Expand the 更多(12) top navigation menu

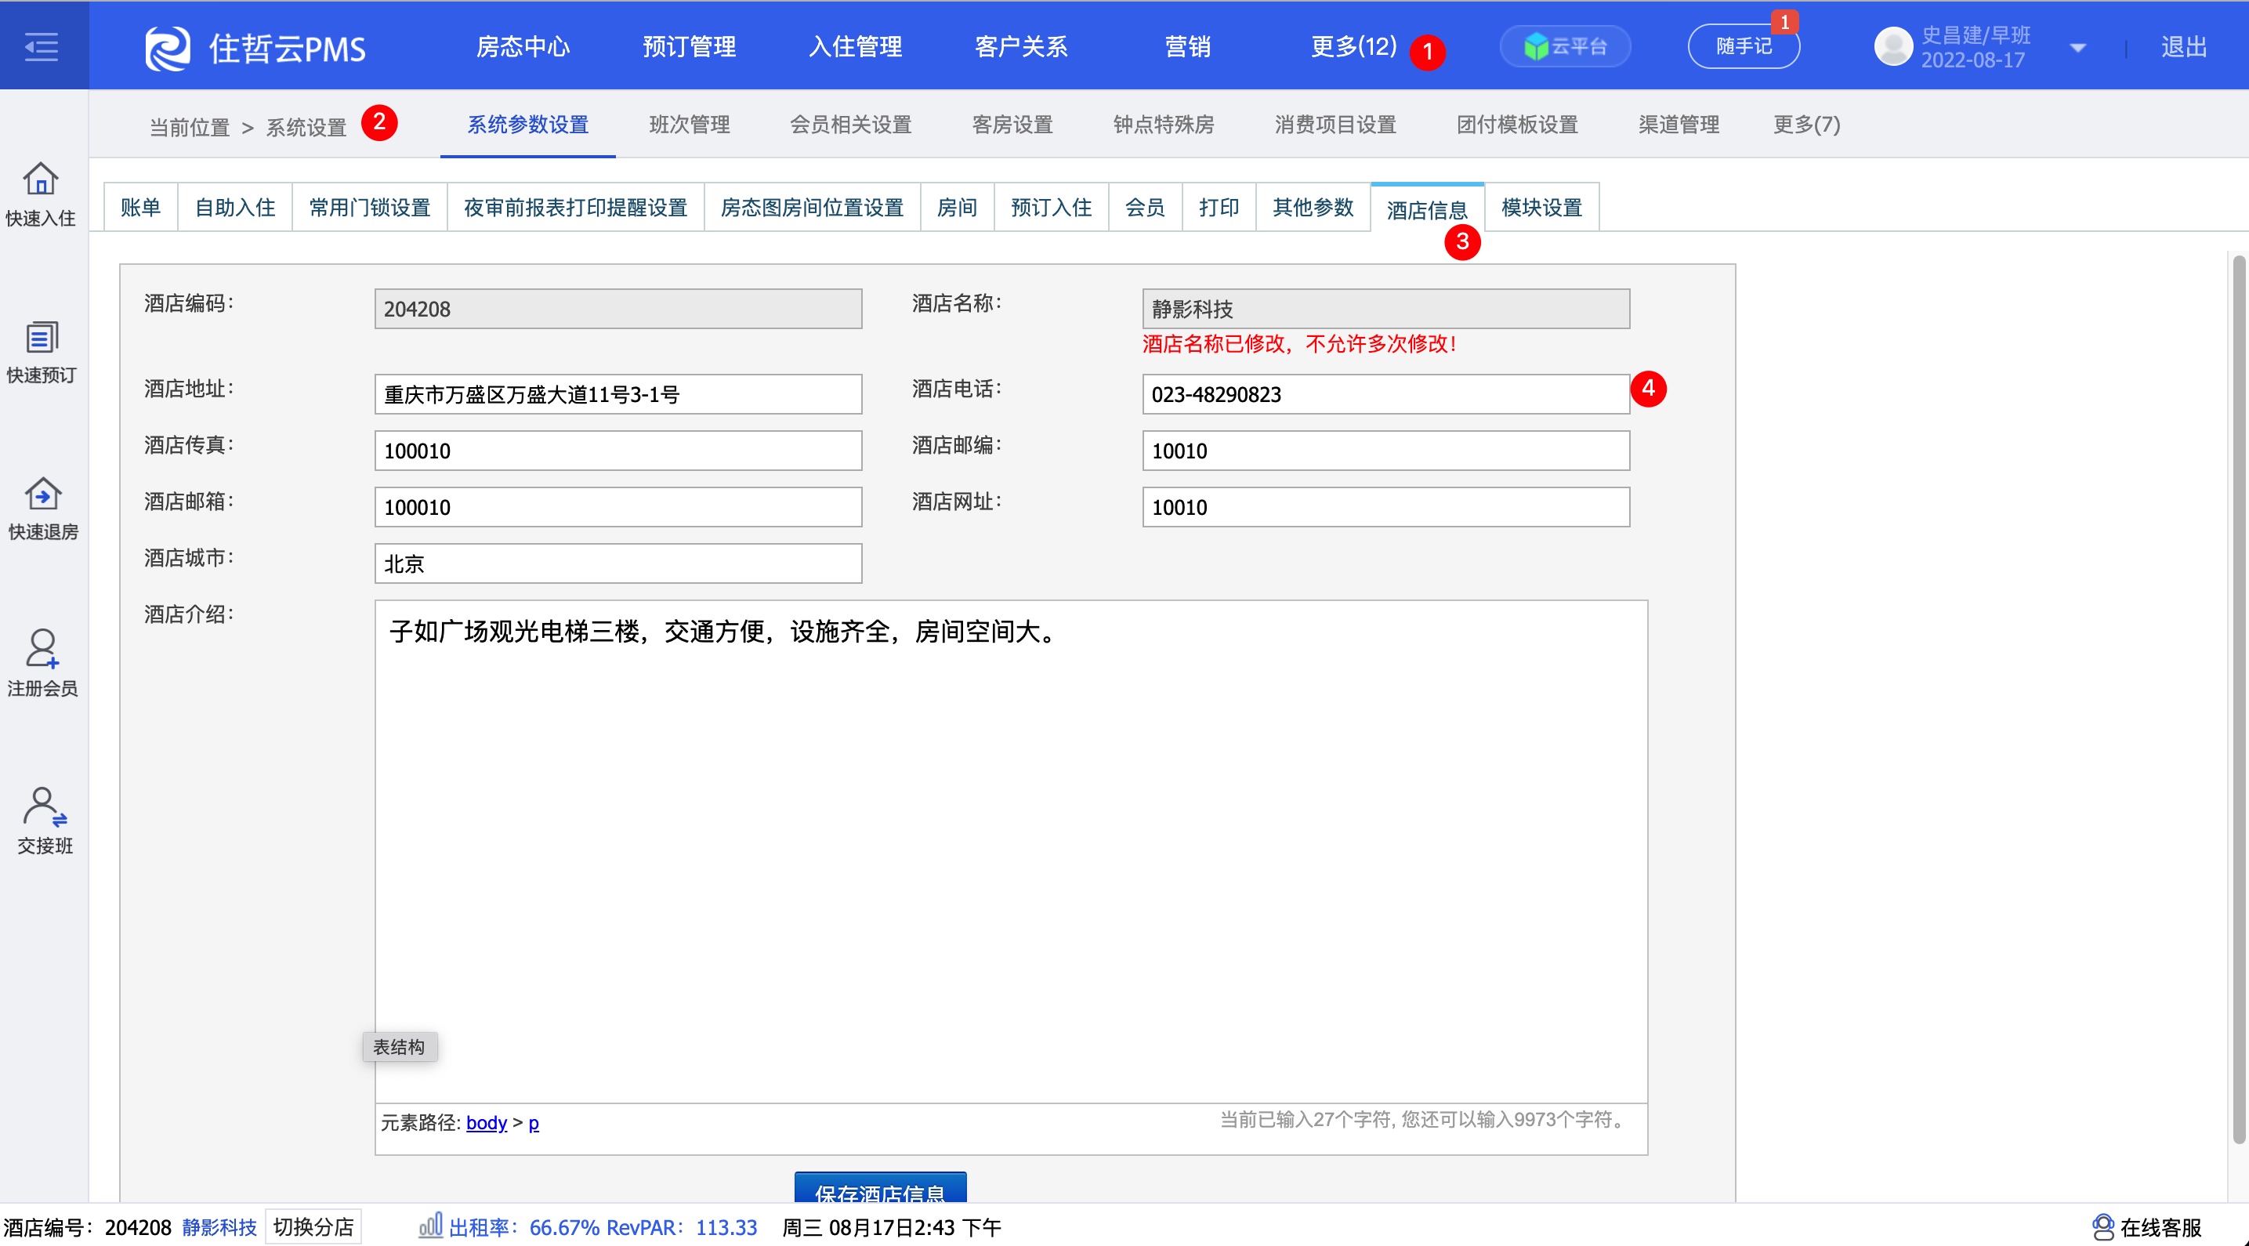click(1353, 46)
